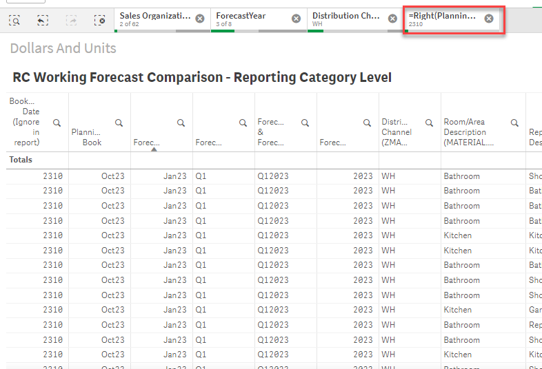
Task: Step forward one selection
Action: pos(71,21)
